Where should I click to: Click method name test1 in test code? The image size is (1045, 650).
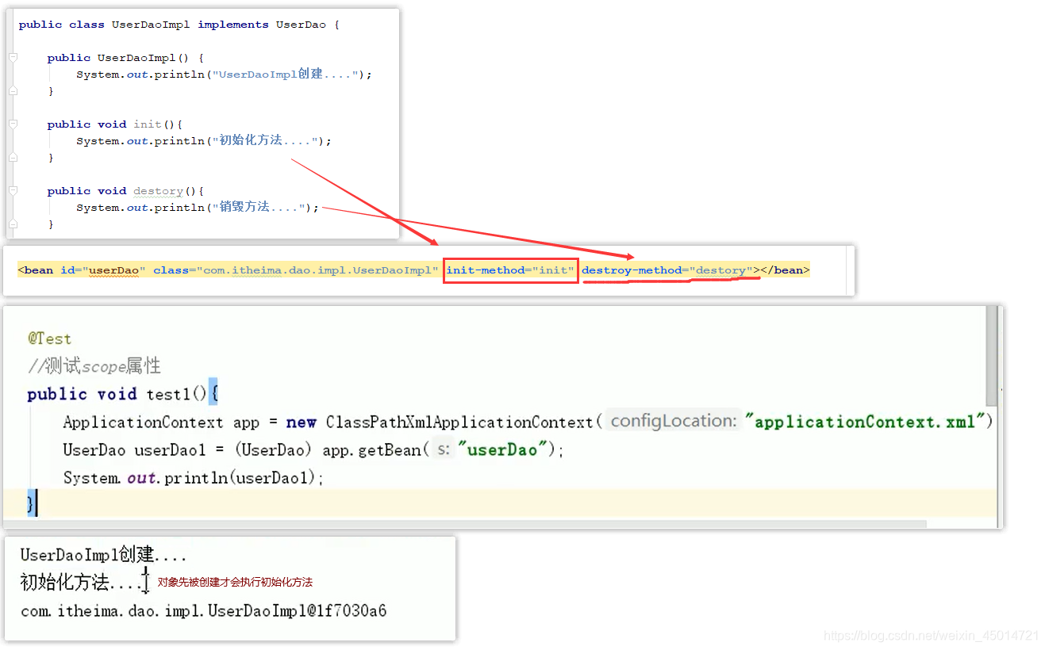pyautogui.click(x=169, y=394)
